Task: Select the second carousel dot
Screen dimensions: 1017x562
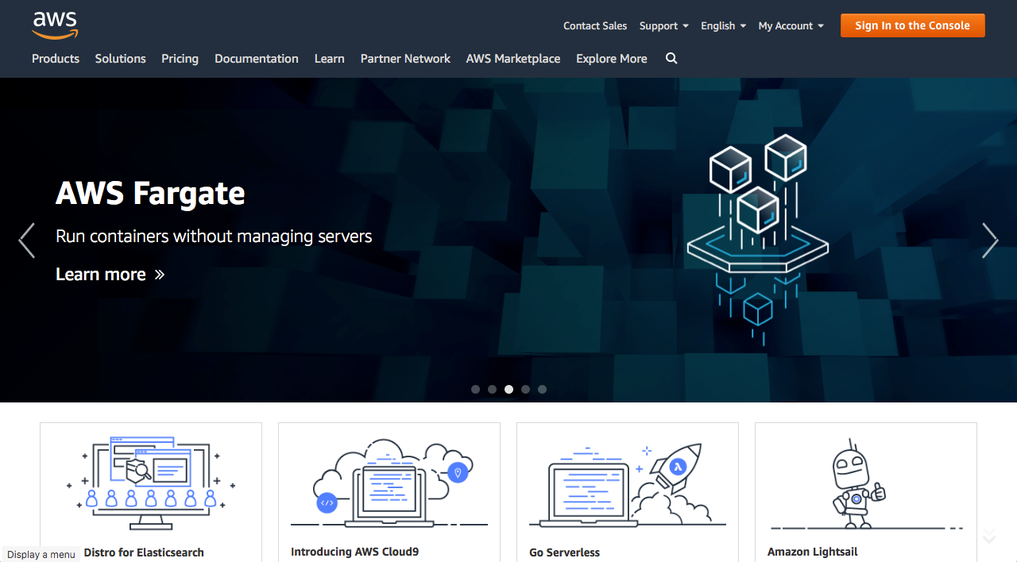Action: 492,390
